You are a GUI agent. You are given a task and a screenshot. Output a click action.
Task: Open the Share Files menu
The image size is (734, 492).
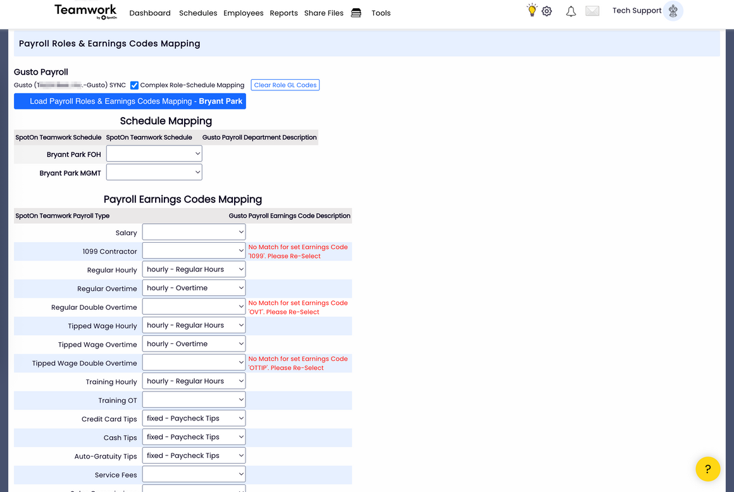(x=324, y=13)
